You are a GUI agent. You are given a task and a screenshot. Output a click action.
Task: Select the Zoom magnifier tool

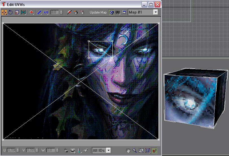(135, 150)
